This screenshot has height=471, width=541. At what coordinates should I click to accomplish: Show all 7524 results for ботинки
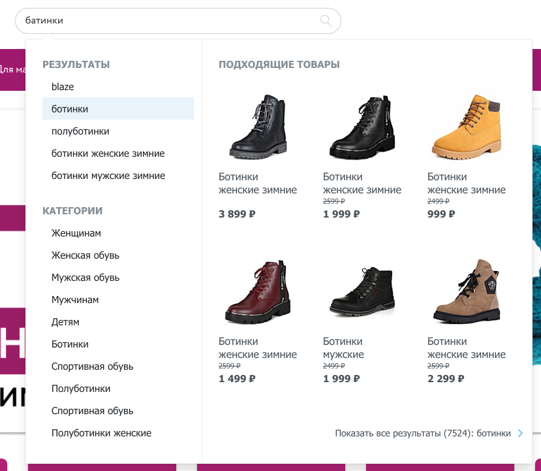(423, 433)
